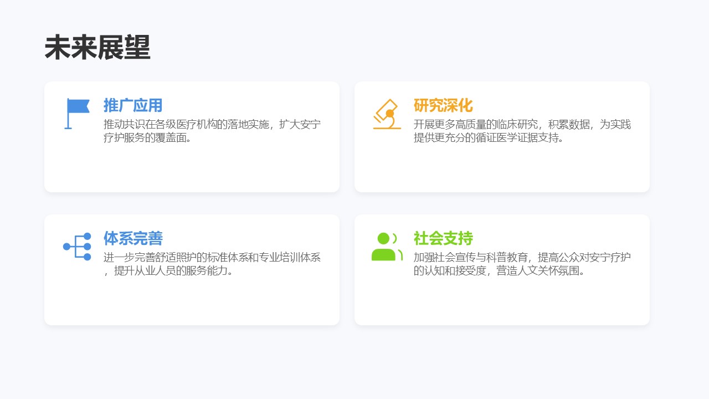Click the blue flag icon
This screenshot has width=709, height=399.
click(x=77, y=113)
